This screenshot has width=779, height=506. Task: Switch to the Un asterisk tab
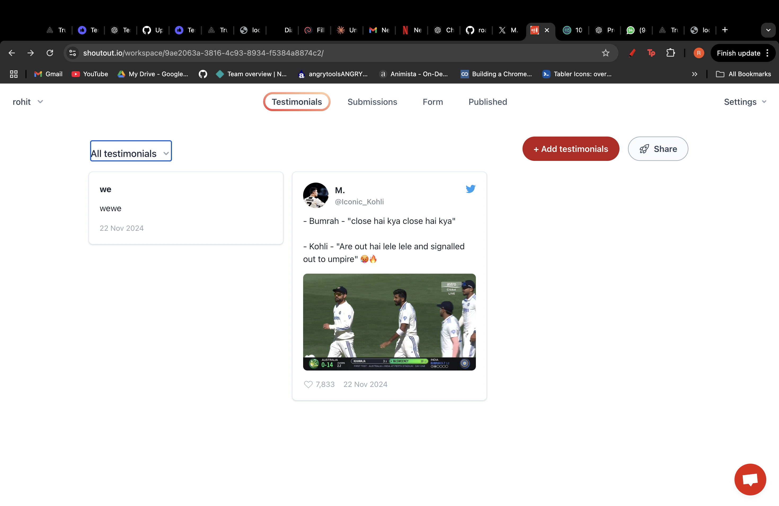click(347, 30)
